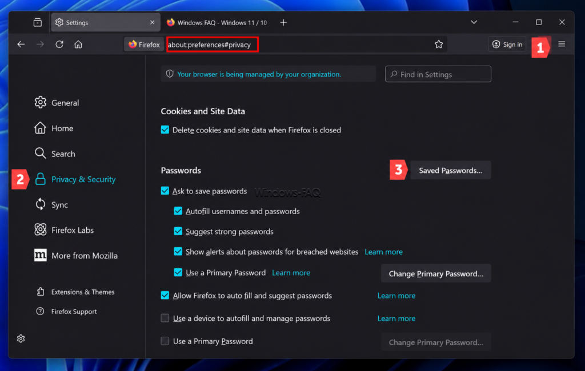Open Saved Passwords dialog

click(x=451, y=171)
